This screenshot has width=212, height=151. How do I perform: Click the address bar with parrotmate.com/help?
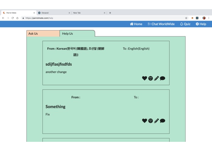point(105,18)
